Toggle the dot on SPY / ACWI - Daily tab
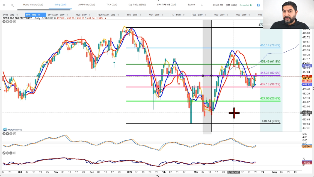 point(67,15)
